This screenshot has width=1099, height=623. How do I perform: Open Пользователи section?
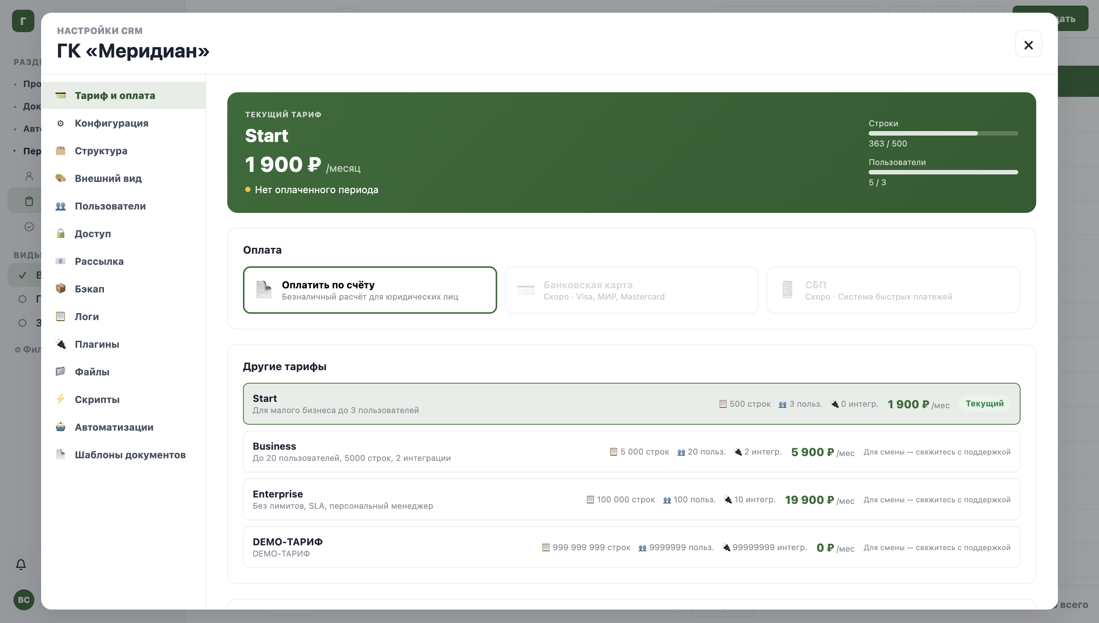[x=124, y=206]
